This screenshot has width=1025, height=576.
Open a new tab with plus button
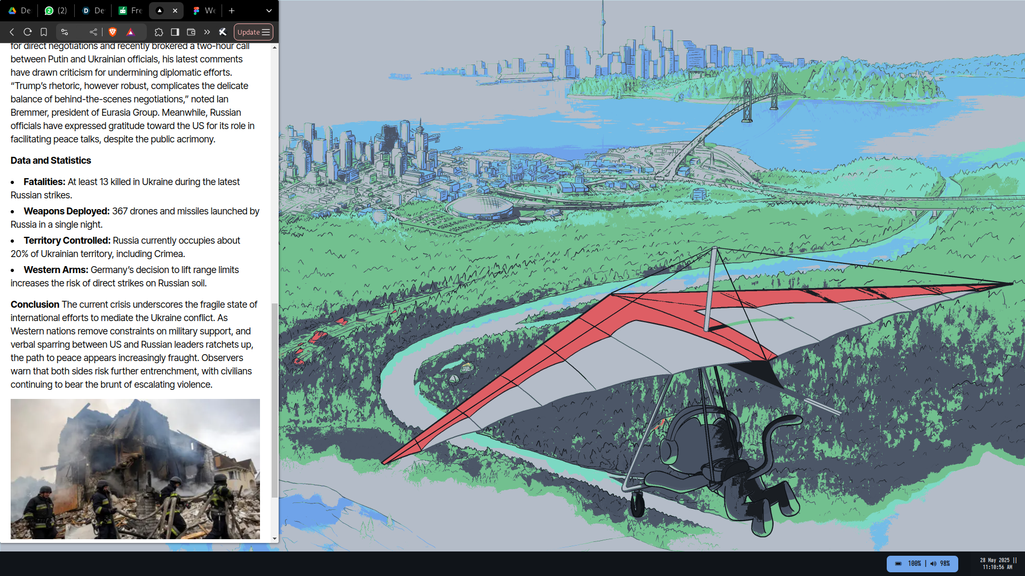(x=232, y=11)
